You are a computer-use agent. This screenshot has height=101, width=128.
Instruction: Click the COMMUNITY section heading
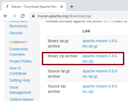point(18,42)
